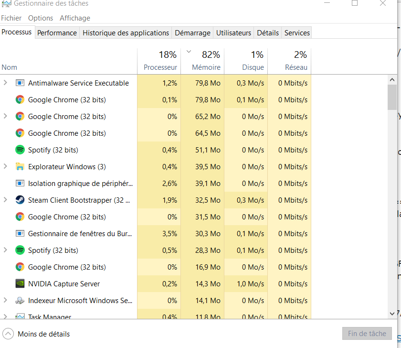Click the Moins de détails arrow icon
This screenshot has width=401, height=348.
8,334
